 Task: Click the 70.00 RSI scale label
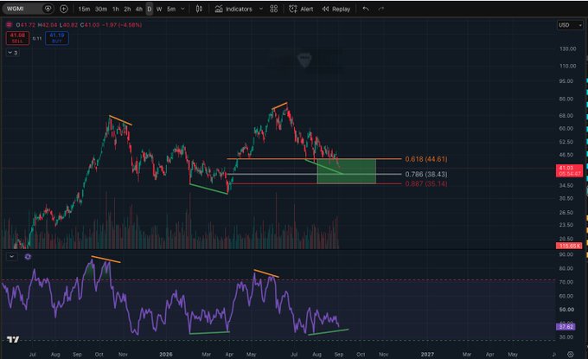tap(566, 282)
